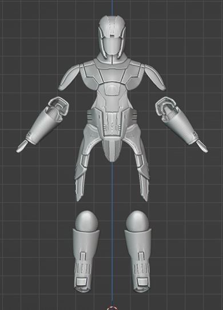Select the helmet mesh of the model

tap(112, 37)
